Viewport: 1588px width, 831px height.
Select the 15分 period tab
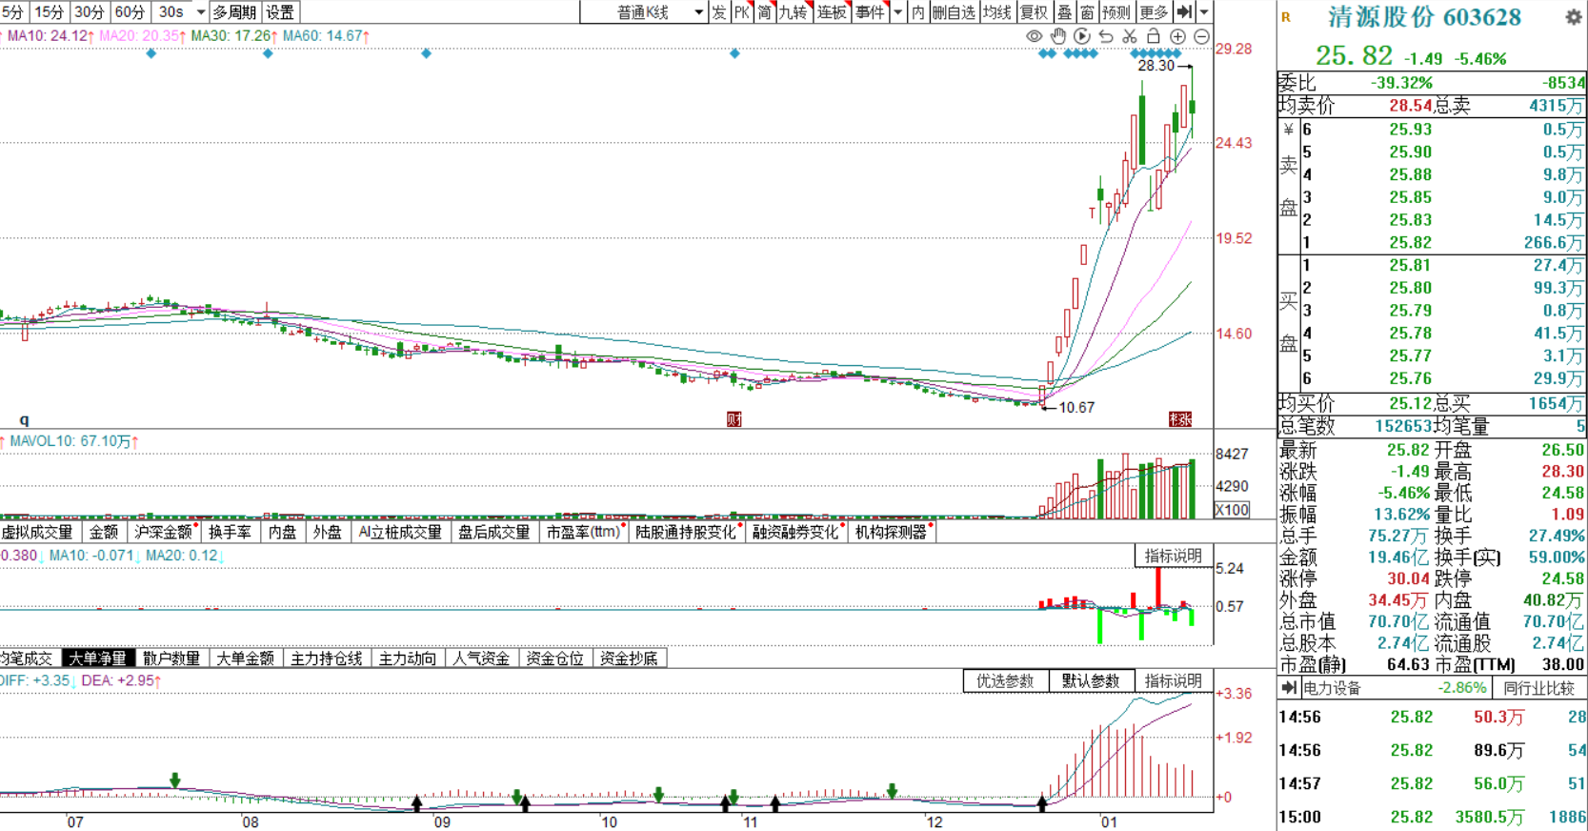tap(49, 11)
